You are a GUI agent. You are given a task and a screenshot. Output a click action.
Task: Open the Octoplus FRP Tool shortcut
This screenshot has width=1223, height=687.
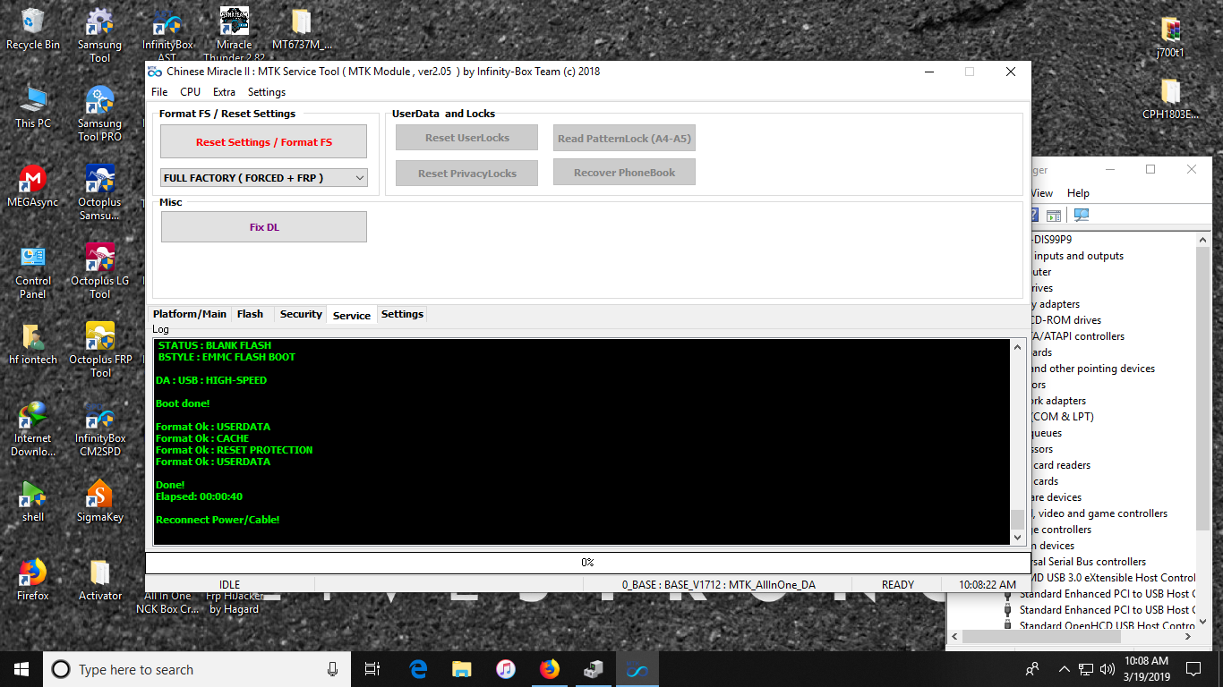tap(99, 351)
